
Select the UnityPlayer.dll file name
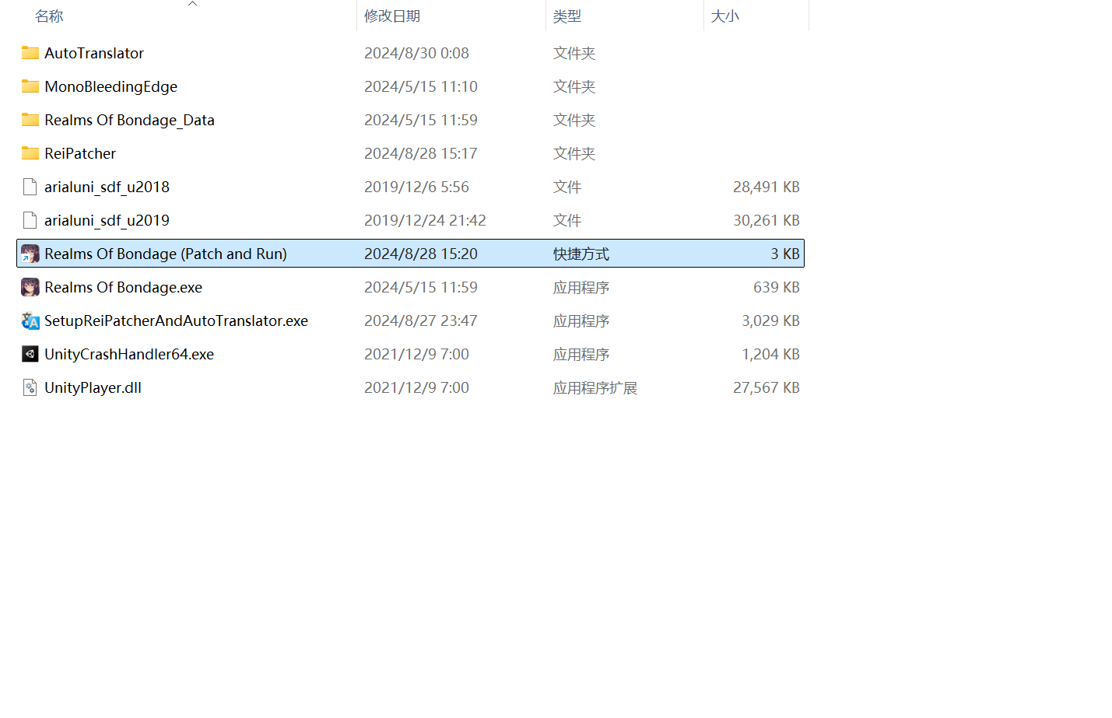click(x=93, y=387)
